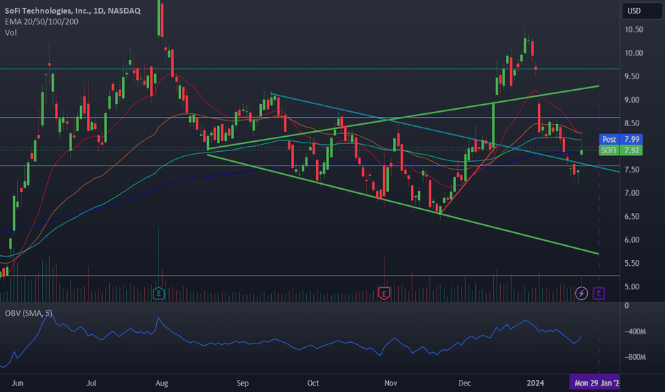Click the Aug label on time axis

161,383
